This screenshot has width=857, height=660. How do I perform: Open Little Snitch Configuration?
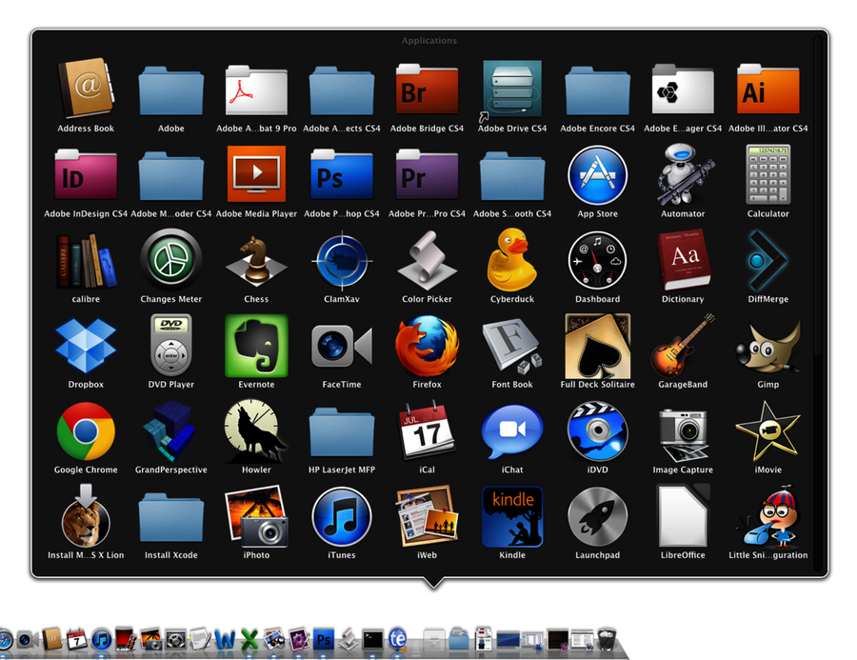coord(767,515)
